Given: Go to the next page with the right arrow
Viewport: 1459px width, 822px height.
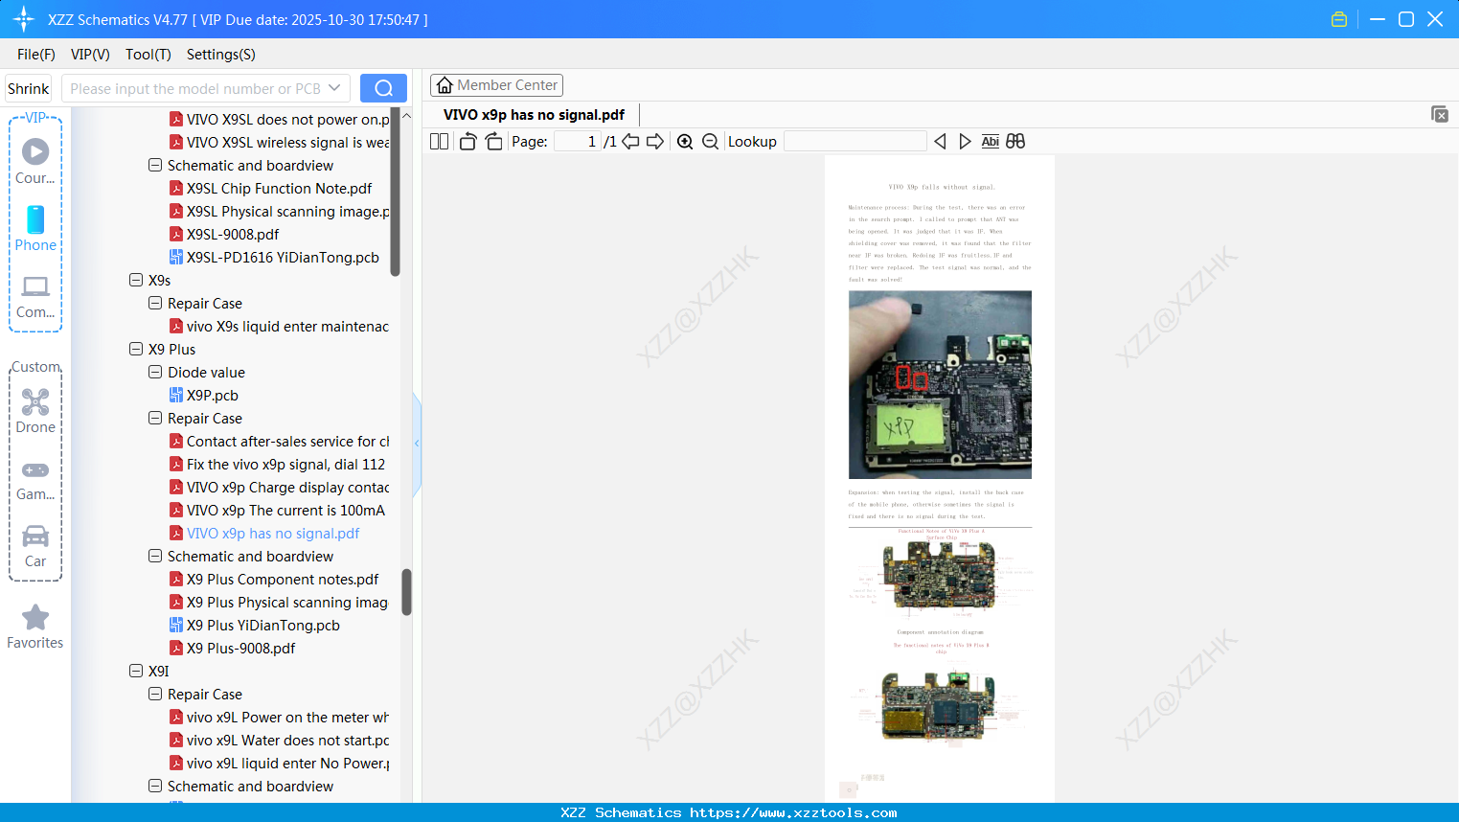Looking at the screenshot, I should [655, 142].
